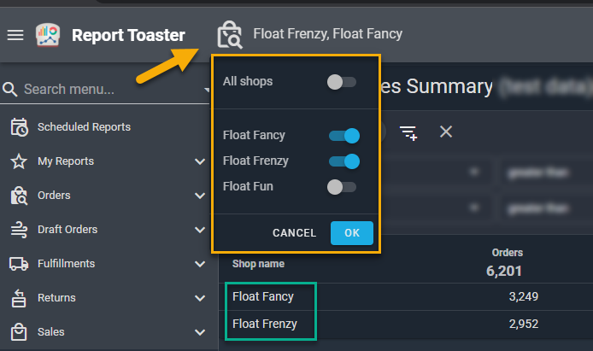The width and height of the screenshot is (593, 351).
Task: Turn off the Float Fancy toggle
Action: pos(343,135)
